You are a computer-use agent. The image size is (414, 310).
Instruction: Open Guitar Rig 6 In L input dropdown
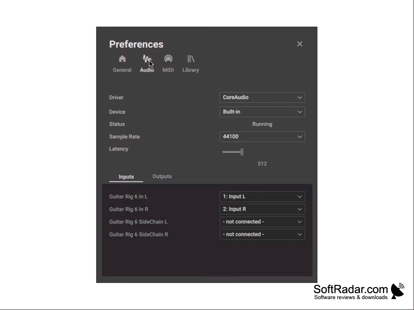pyautogui.click(x=262, y=196)
